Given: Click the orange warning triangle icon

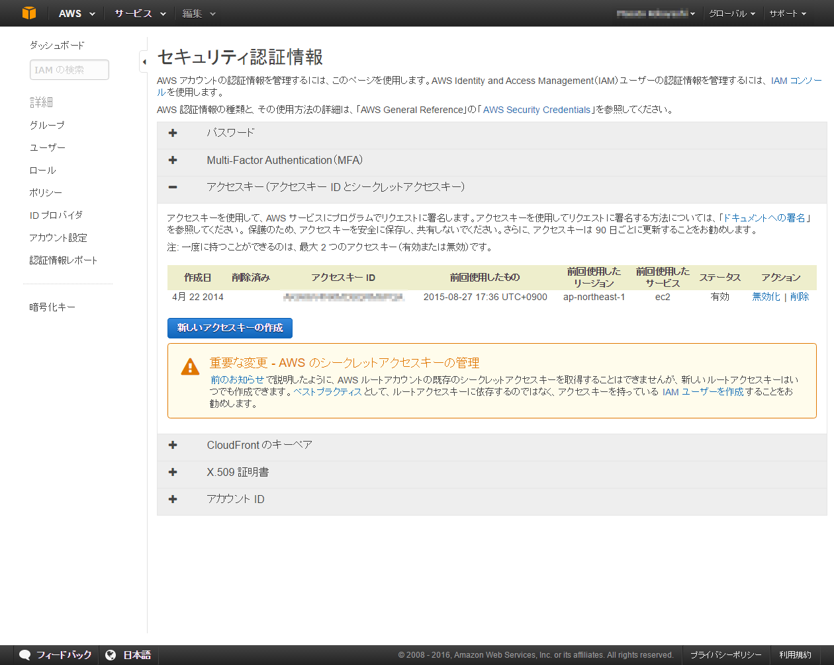Looking at the screenshot, I should [190, 366].
